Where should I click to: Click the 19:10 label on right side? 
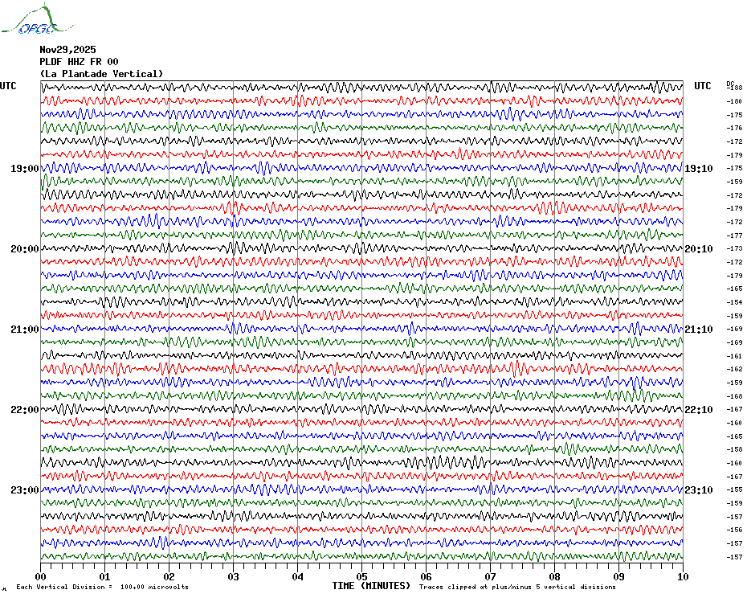click(x=699, y=169)
